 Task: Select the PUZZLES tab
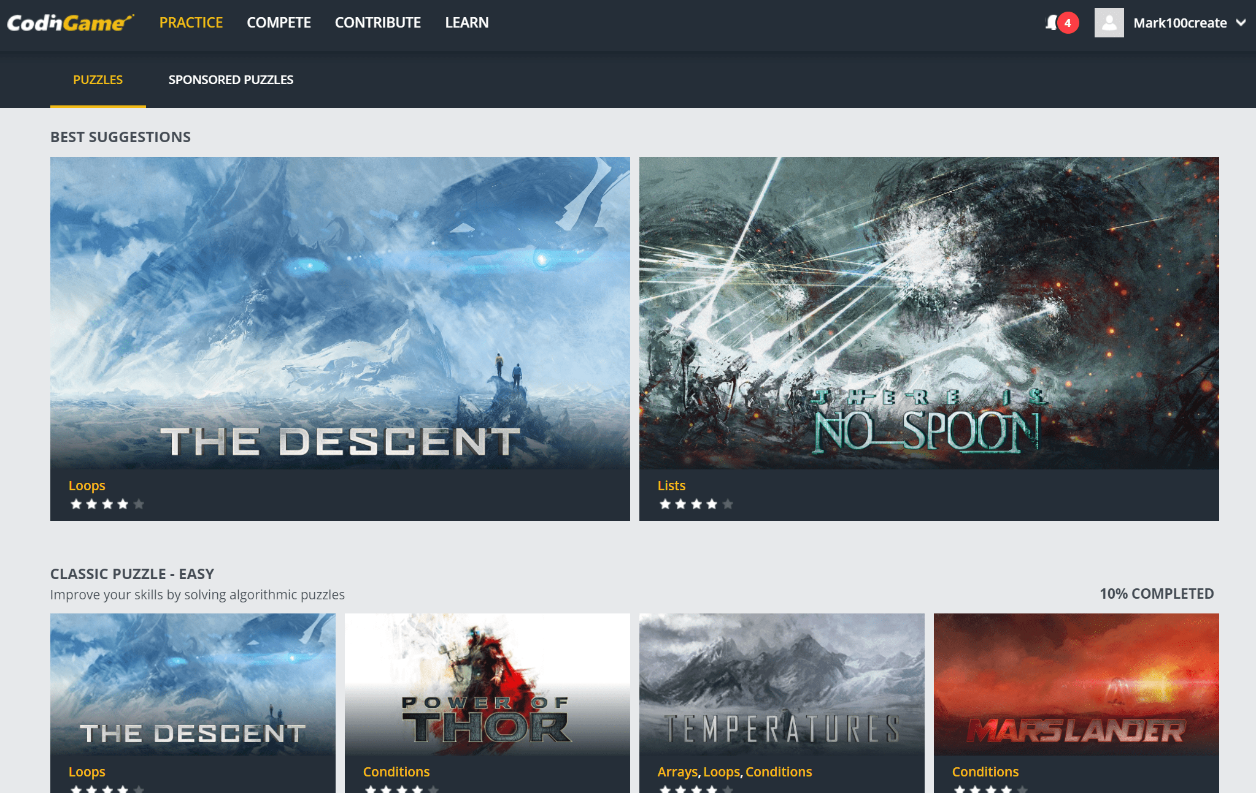98,80
